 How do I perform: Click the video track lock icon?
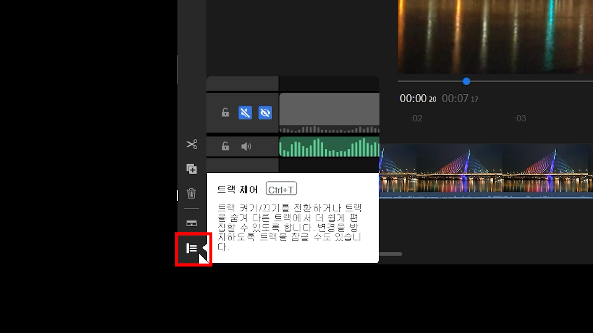[225, 113]
